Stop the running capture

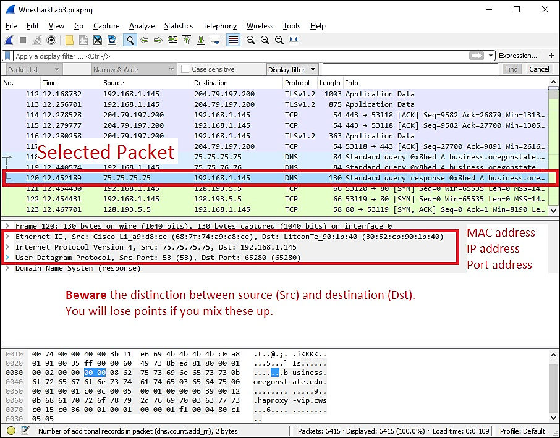pyautogui.click(x=23, y=40)
